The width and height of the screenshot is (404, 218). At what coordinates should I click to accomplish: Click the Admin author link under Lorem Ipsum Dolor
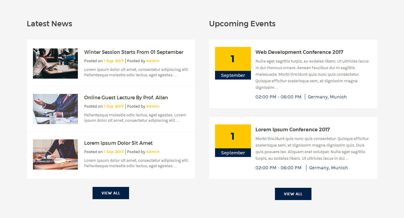(x=153, y=152)
